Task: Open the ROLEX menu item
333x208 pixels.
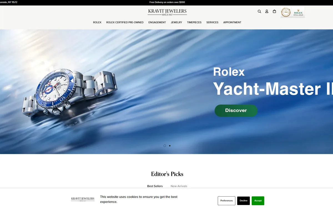Action: [97, 22]
